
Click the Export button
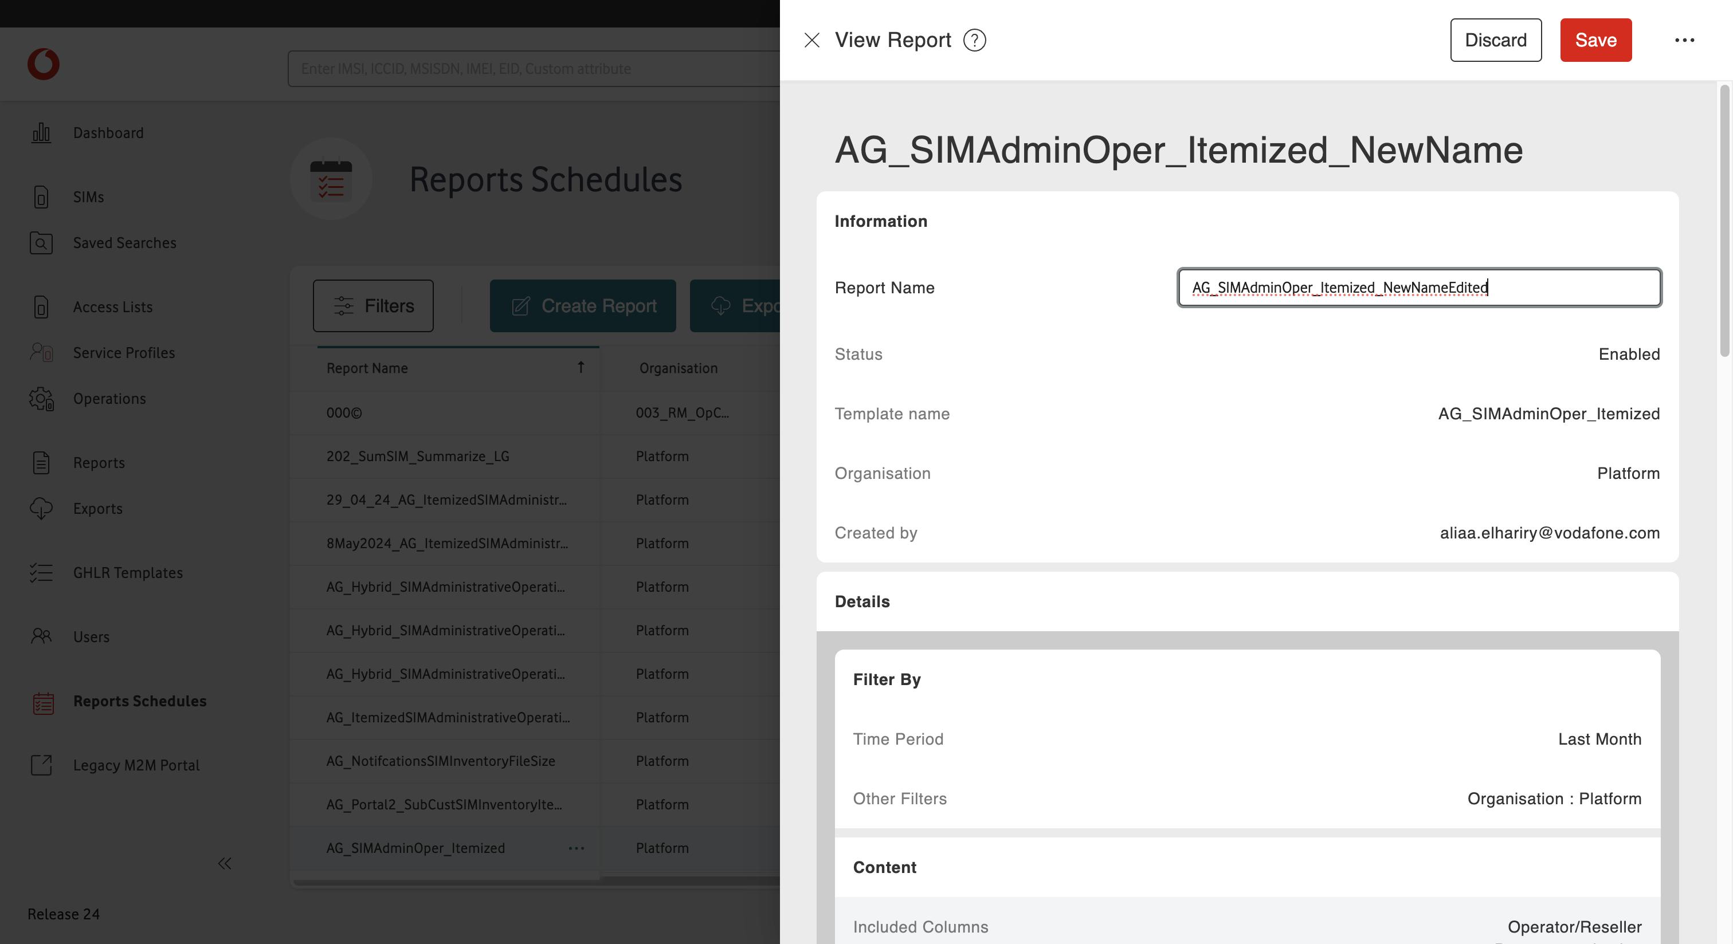(735, 306)
